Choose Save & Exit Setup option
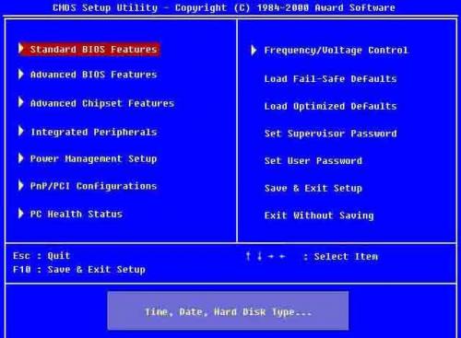Screen dimensions: 461x338 point(313,188)
